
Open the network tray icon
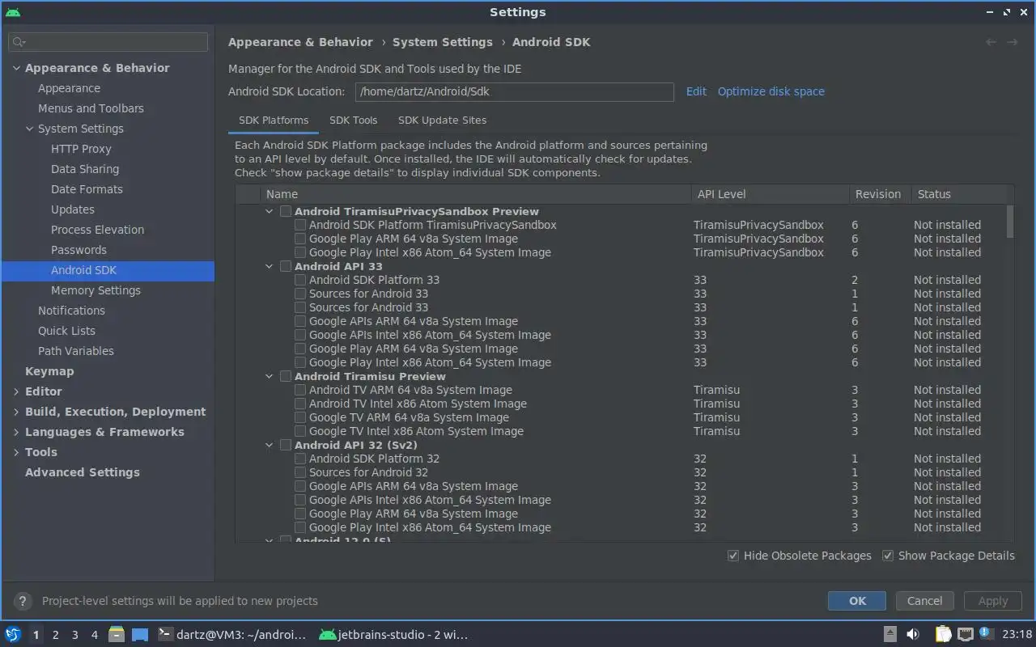pos(966,635)
